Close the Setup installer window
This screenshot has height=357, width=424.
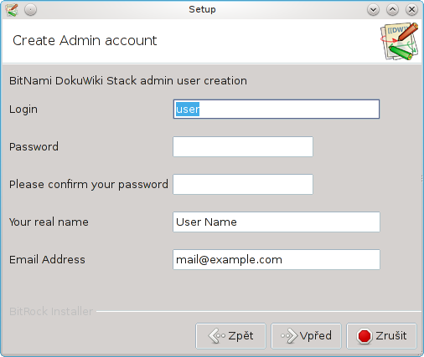411,10
